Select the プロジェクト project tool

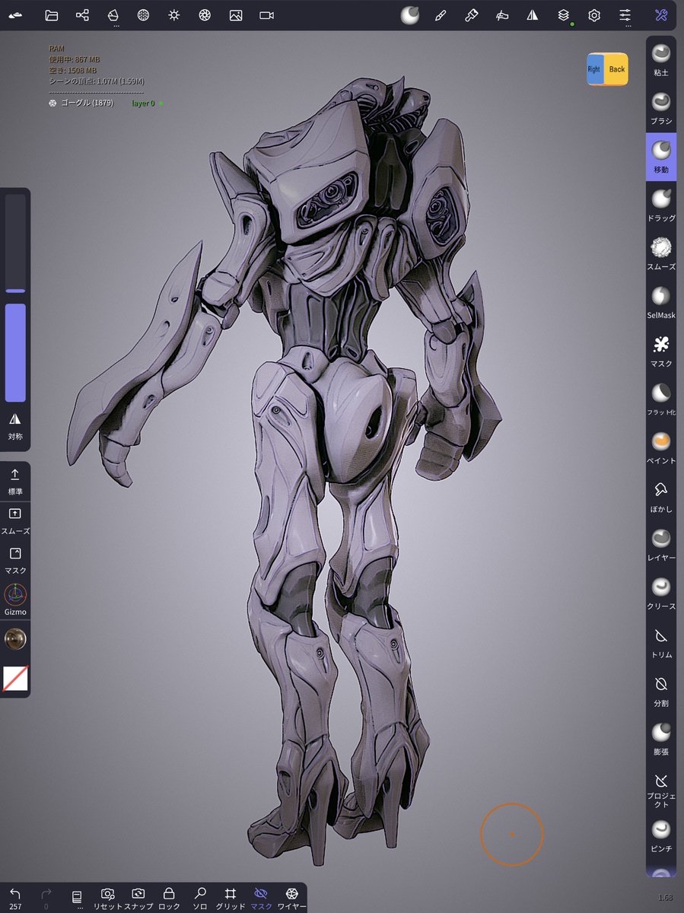pos(661,791)
